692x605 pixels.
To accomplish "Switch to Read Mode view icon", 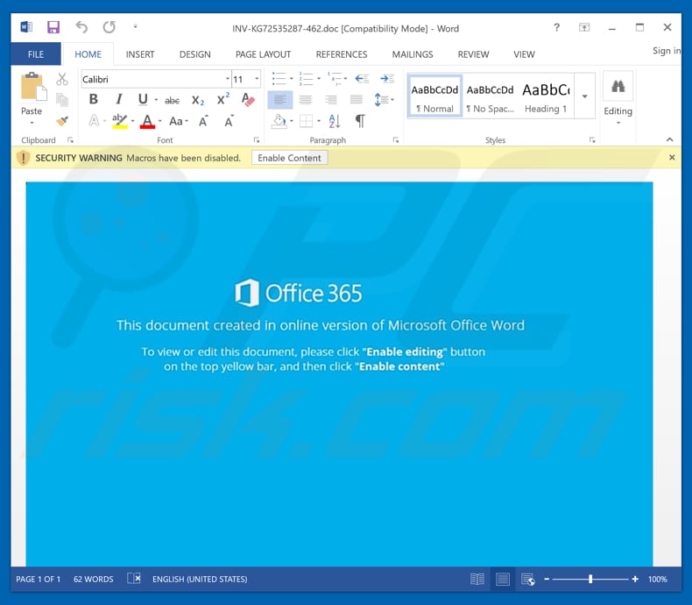I will tap(477, 579).
